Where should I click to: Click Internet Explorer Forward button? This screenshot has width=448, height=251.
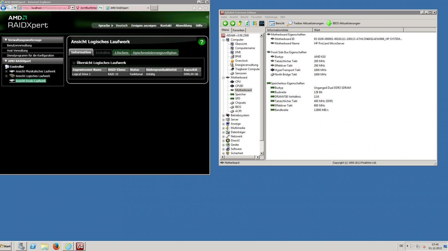coord(10,8)
